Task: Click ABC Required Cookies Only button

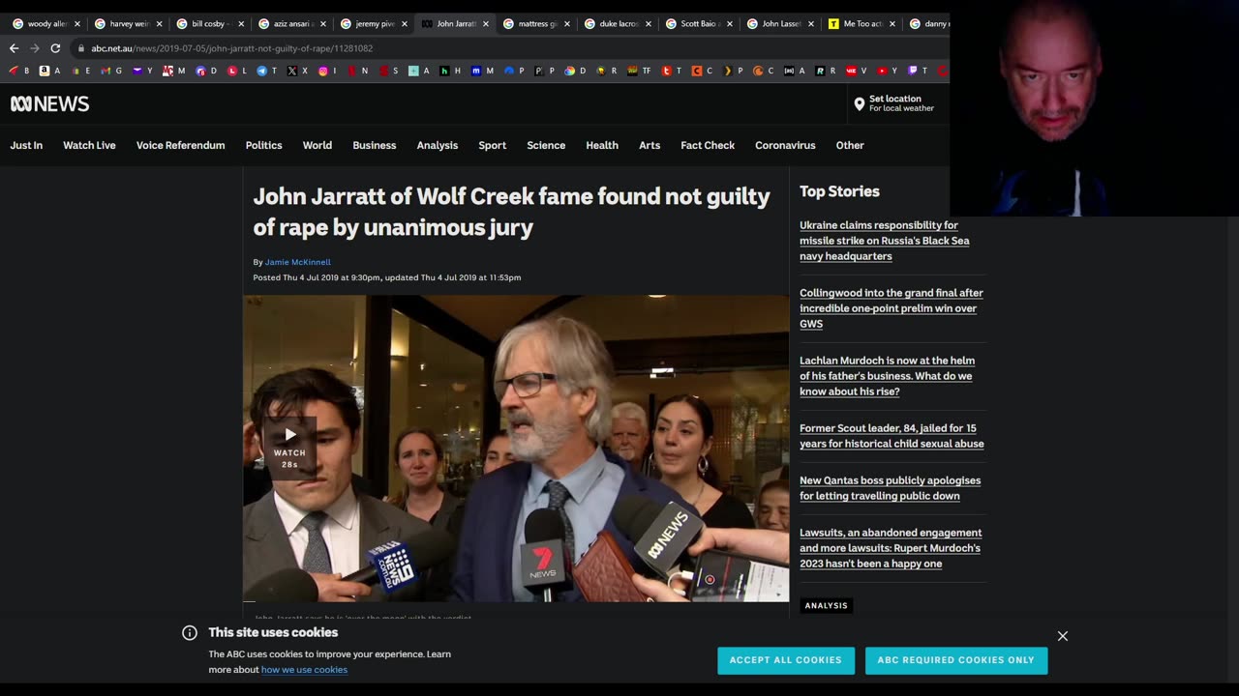Action: click(956, 660)
